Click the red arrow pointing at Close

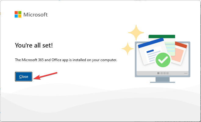pos(45,76)
